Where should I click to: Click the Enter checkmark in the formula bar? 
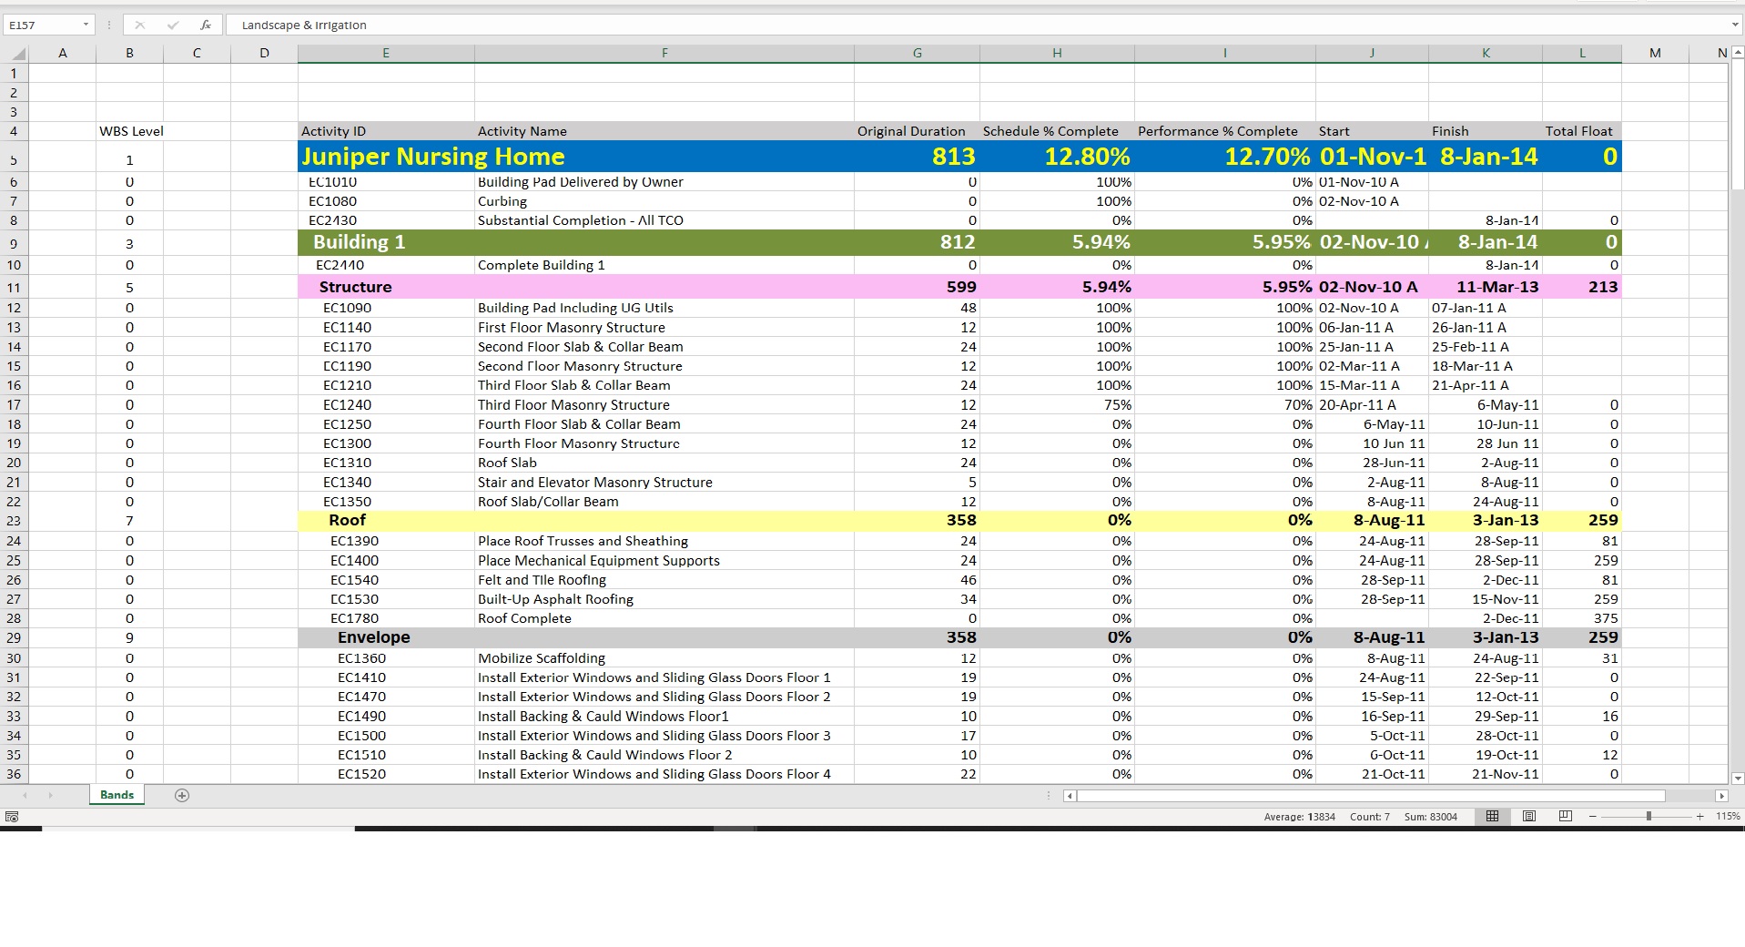pyautogui.click(x=173, y=25)
